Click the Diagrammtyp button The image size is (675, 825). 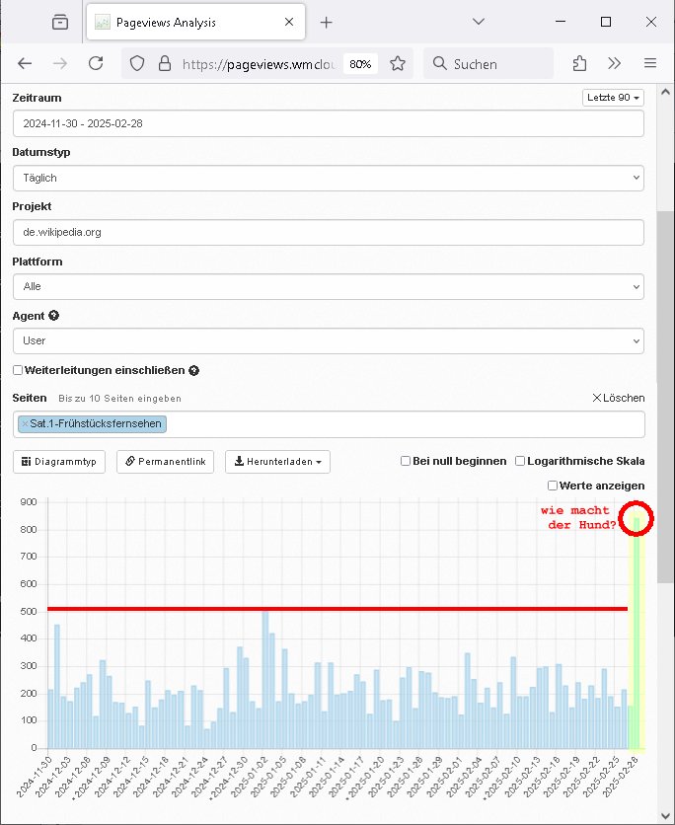59,462
